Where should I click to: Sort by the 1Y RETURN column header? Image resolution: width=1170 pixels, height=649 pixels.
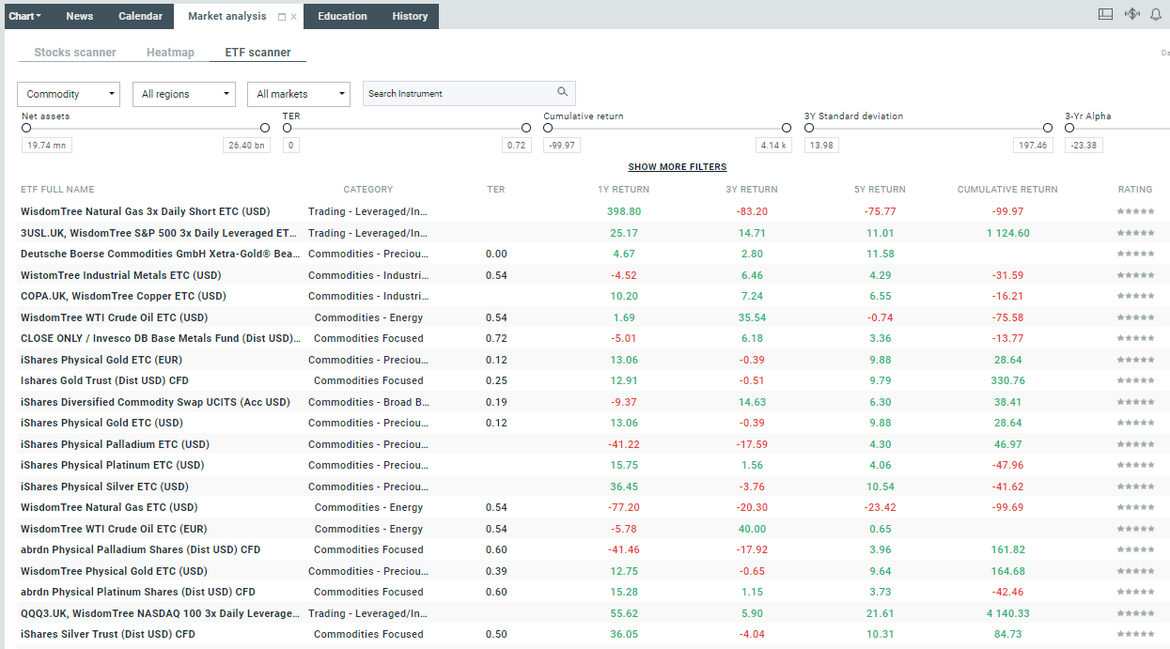[623, 190]
